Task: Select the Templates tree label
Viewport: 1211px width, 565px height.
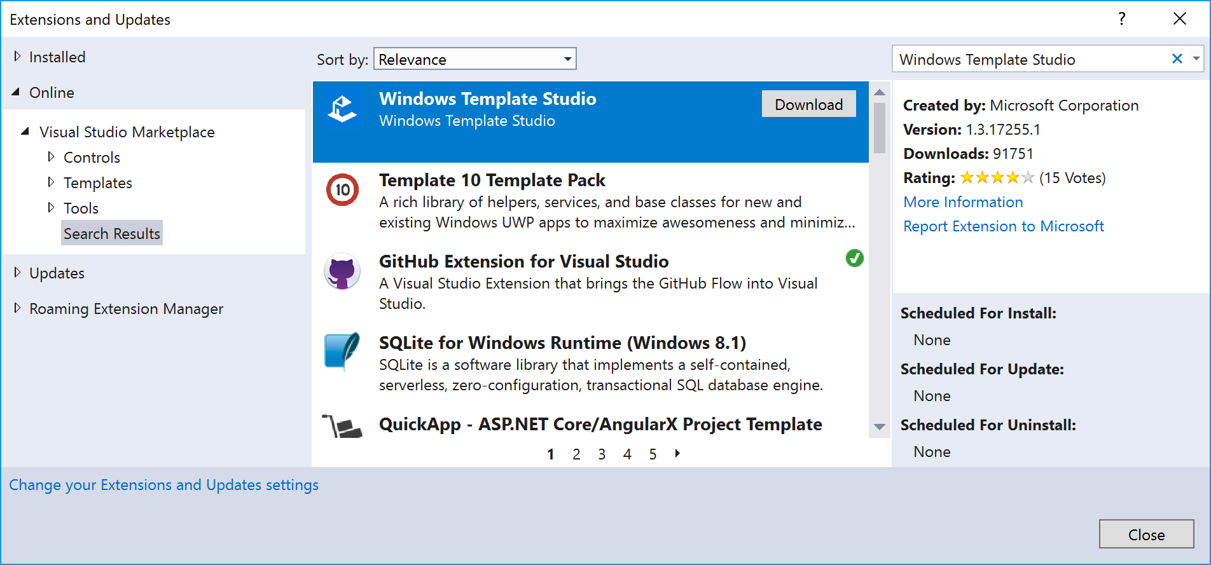Action: click(x=98, y=183)
